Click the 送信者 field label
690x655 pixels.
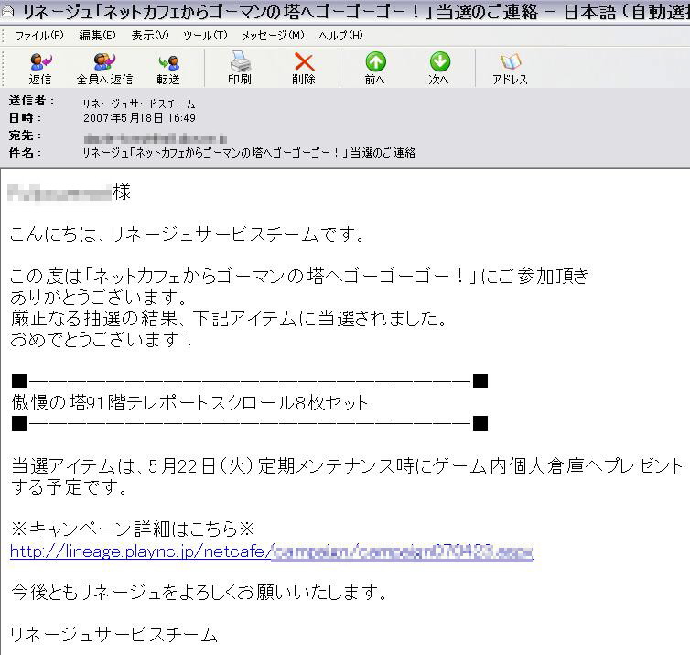click(31, 101)
